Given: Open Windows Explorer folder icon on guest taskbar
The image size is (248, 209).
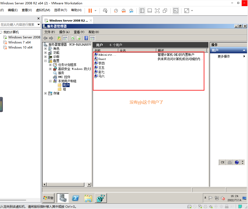Looking at the screenshot, I should pos(88,198).
